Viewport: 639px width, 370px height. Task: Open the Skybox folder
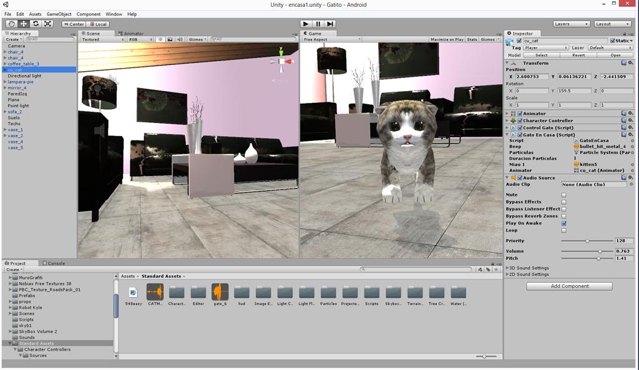click(393, 295)
